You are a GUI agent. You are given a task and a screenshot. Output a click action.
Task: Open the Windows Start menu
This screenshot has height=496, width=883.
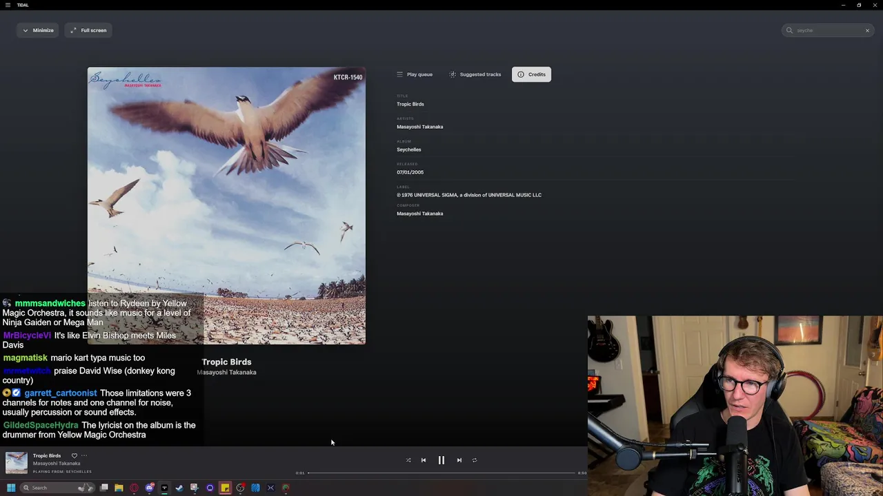11,488
